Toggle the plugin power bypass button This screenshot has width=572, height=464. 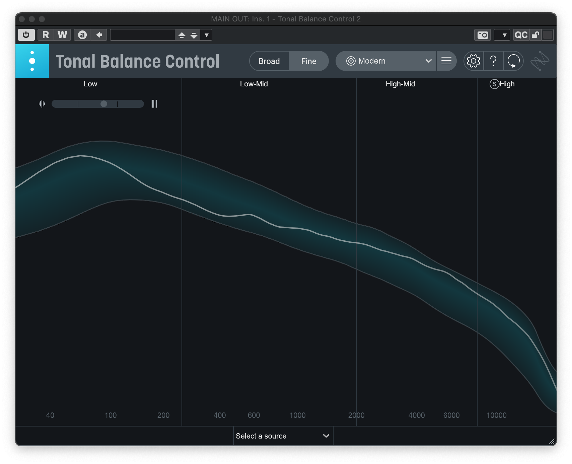[26, 35]
